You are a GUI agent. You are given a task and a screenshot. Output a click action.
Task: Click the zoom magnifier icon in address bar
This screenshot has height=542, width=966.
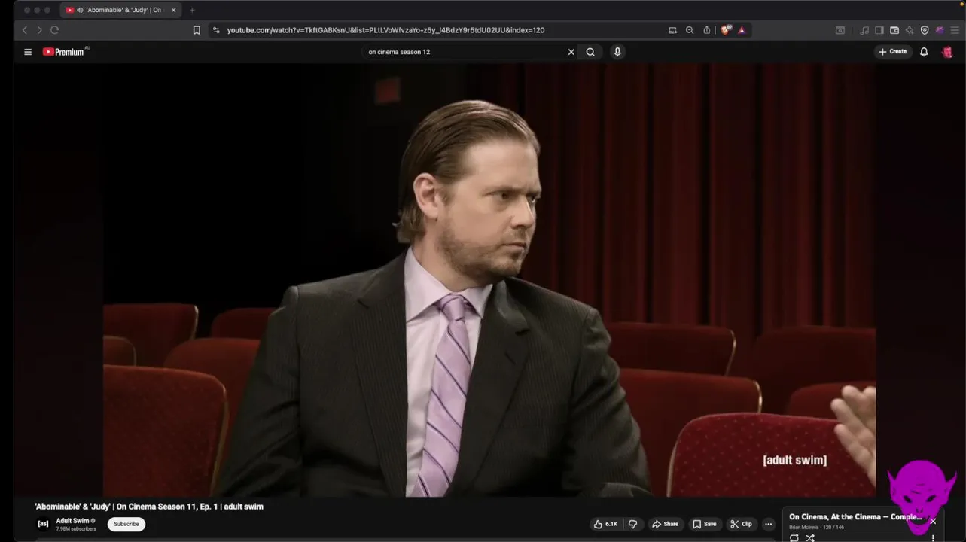(x=689, y=30)
